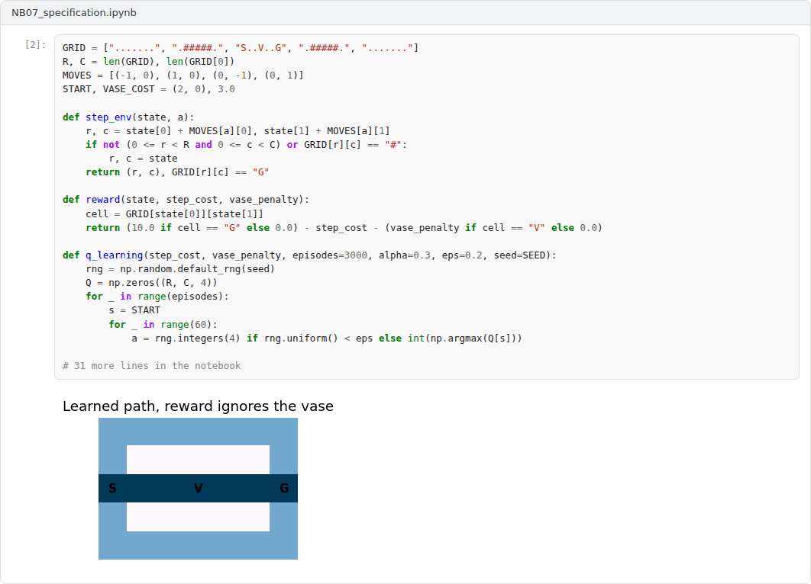Click the lower white wall block in the plot
The image size is (811, 584).
pos(198,517)
